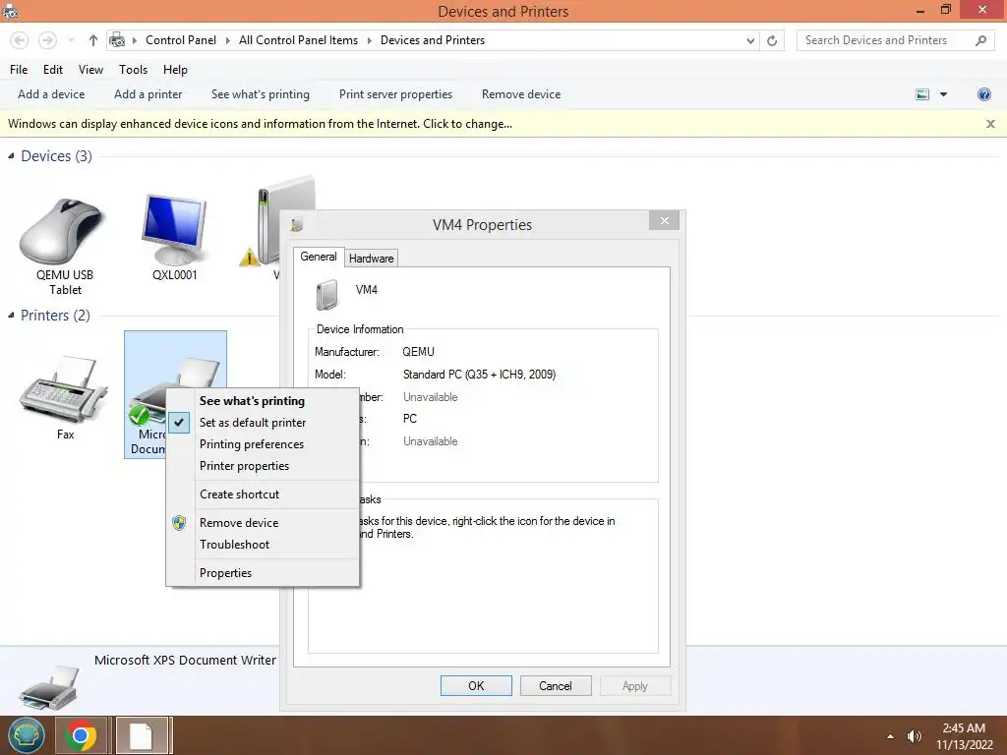Click the XPS Document Writer icon in details pane
This screenshot has height=755, width=1007.
pyautogui.click(x=49, y=688)
